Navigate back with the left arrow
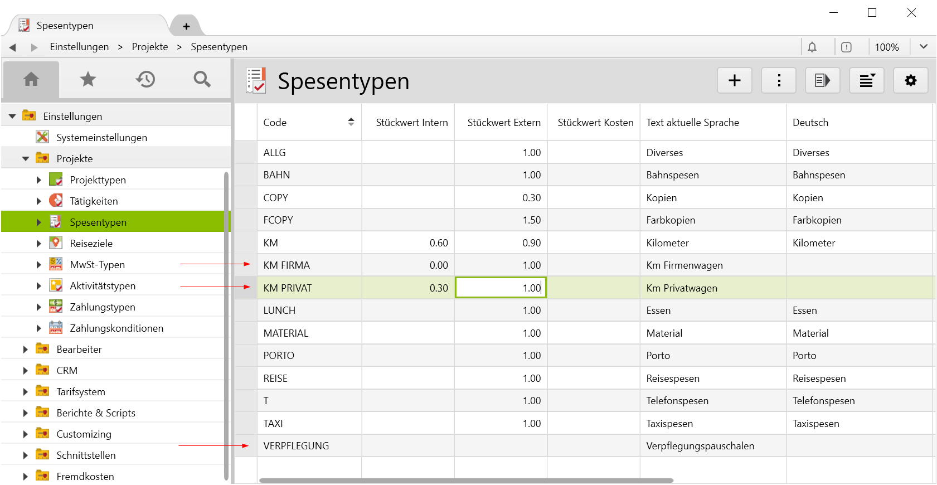This screenshot has width=937, height=485. pos(12,47)
